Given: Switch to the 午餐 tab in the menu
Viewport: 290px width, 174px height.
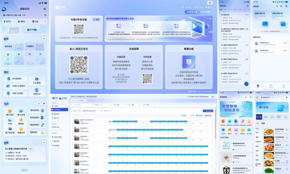Looking at the screenshot, I should [x=263, y=123].
